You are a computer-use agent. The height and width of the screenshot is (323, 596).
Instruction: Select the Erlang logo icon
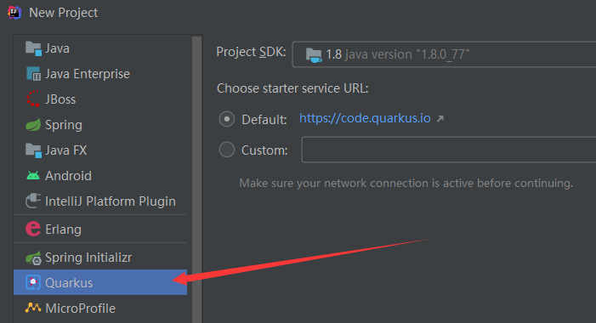(33, 229)
